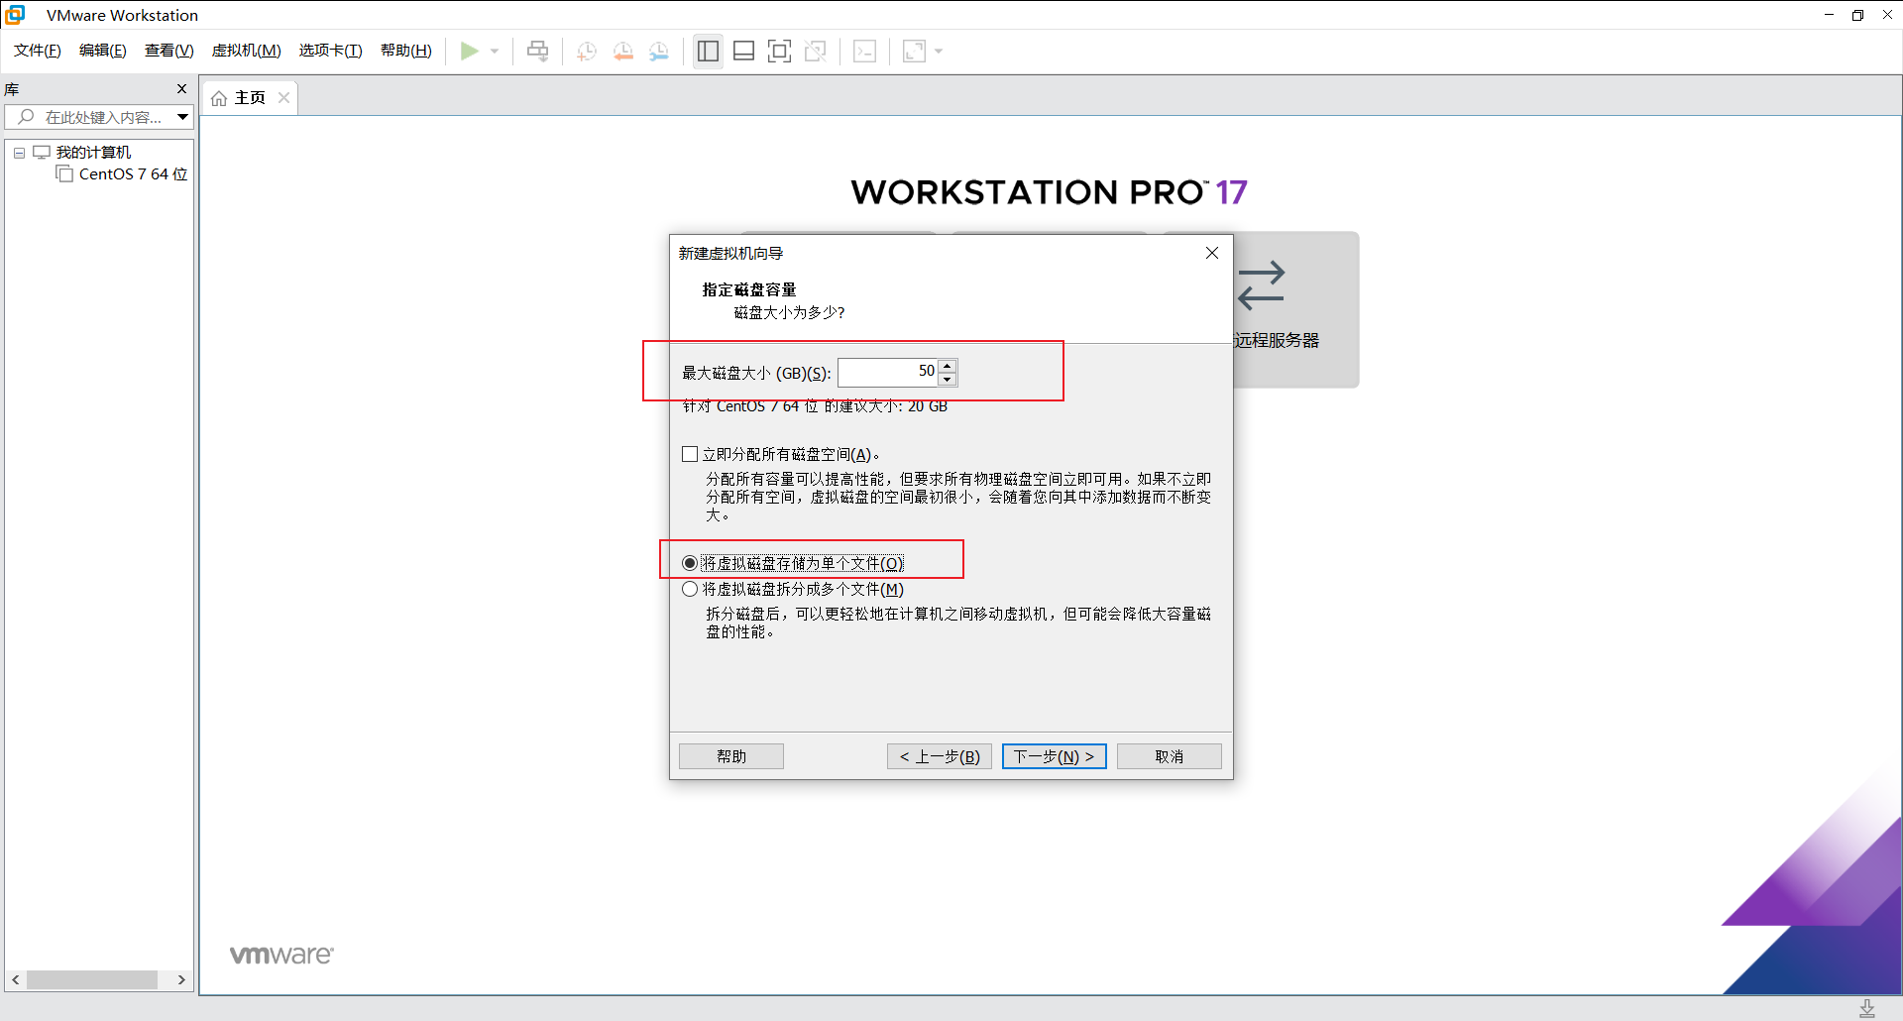The width and height of the screenshot is (1903, 1021).
Task: Click the VMware Workstation title bar icon
Action: point(15,15)
